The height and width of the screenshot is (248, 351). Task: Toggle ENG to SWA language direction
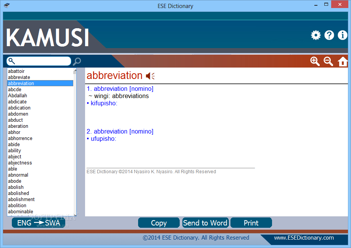tap(39, 223)
